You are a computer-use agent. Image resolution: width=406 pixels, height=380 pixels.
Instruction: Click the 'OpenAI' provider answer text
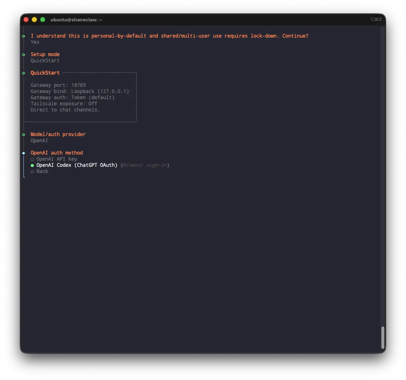point(39,140)
